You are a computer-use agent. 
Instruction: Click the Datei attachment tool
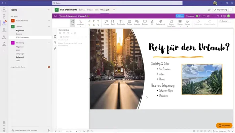(113, 22)
